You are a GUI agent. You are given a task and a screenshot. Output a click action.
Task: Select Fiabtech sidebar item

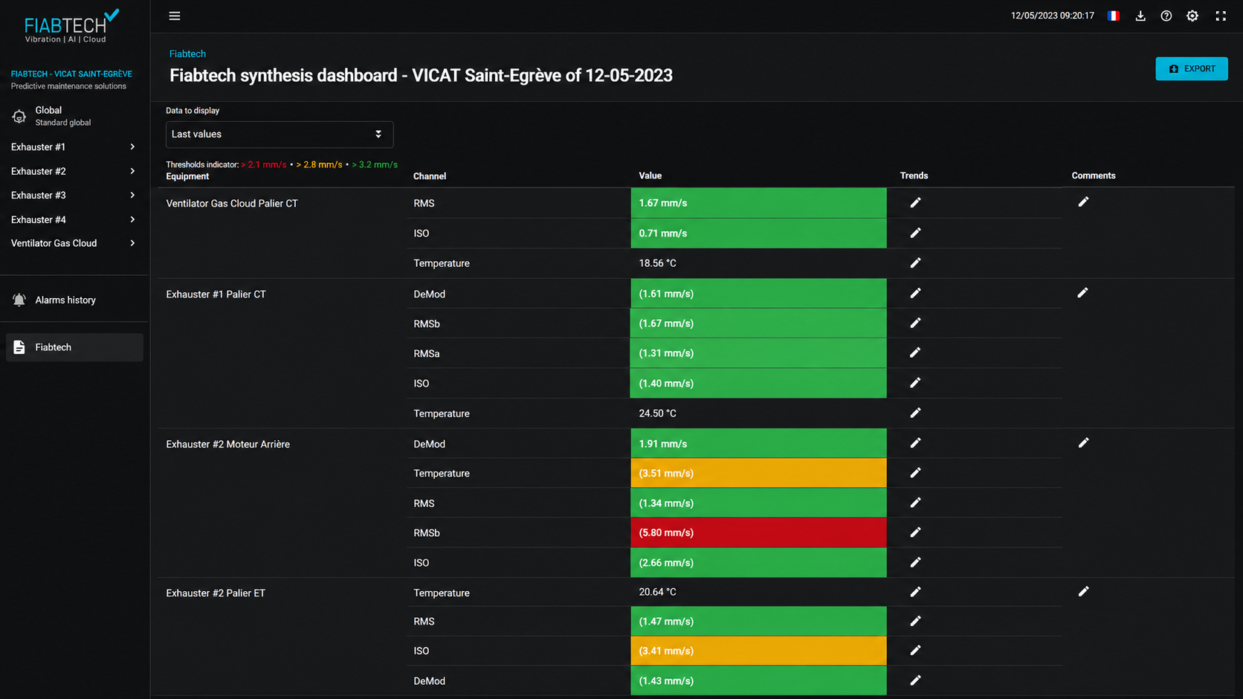[74, 347]
